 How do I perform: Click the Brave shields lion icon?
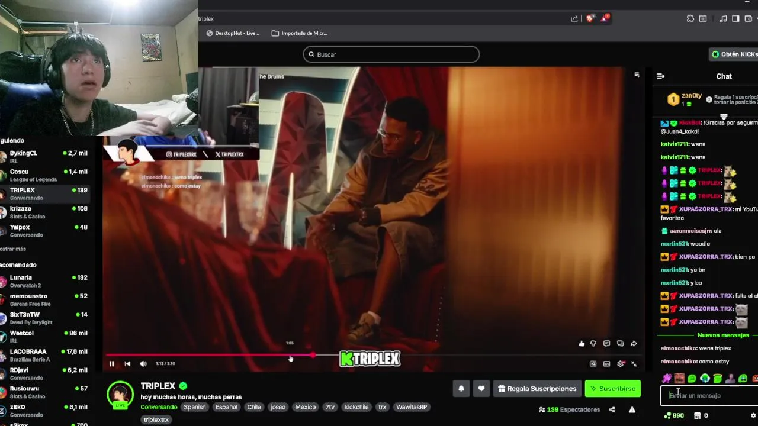pyautogui.click(x=590, y=19)
